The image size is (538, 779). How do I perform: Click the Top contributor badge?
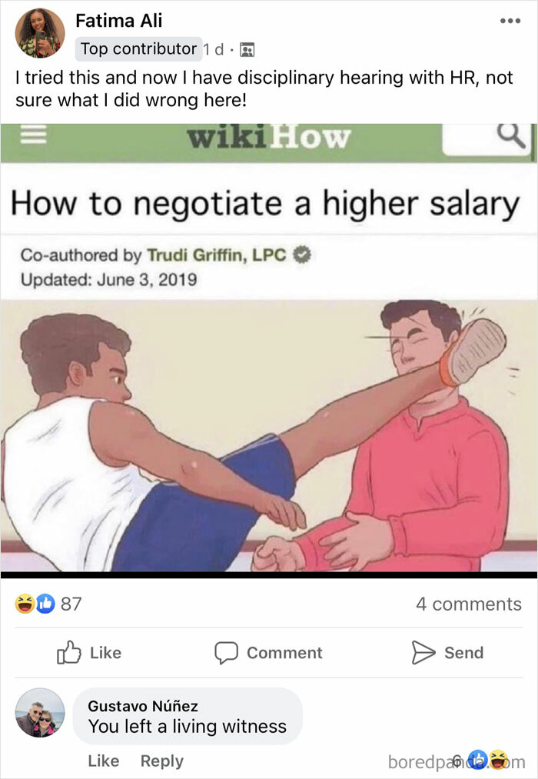point(138,48)
